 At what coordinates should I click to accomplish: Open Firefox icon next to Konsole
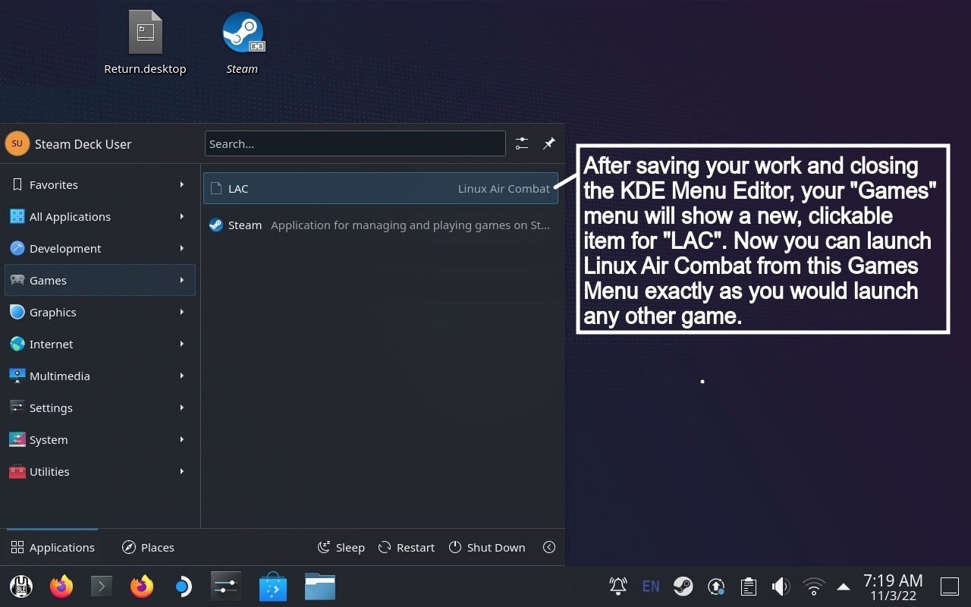pyautogui.click(x=141, y=587)
